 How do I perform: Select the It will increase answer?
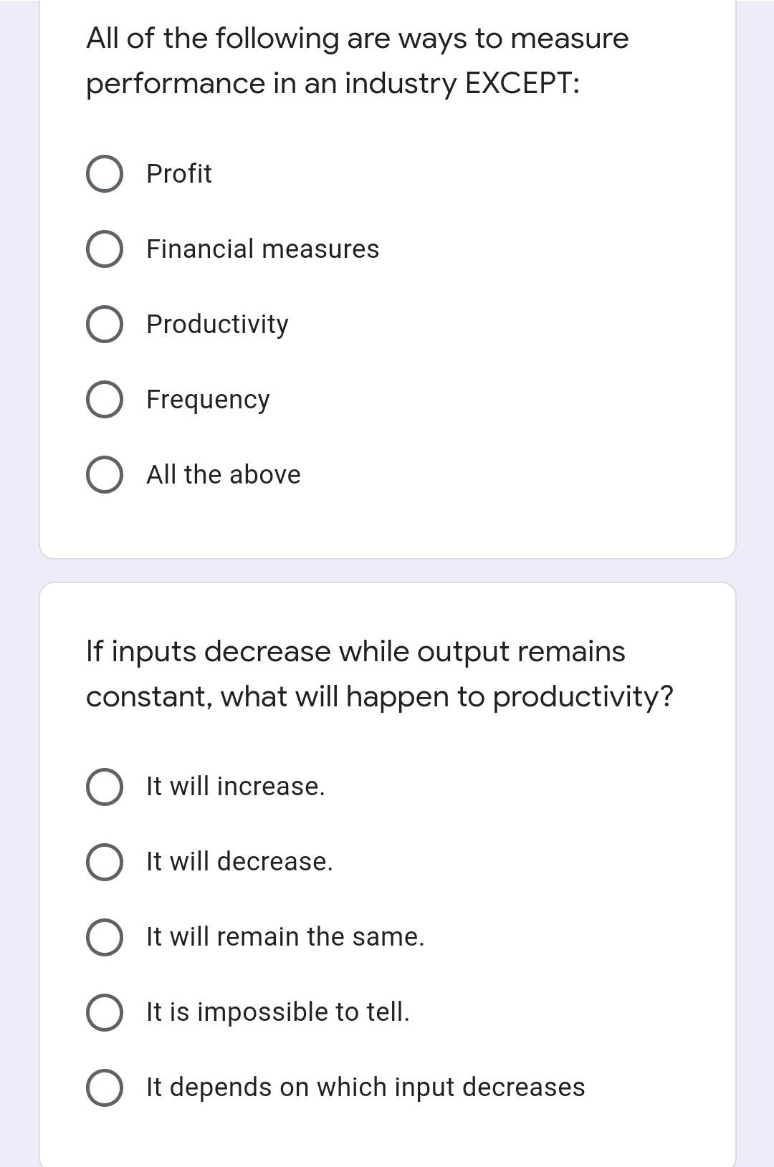(x=103, y=787)
